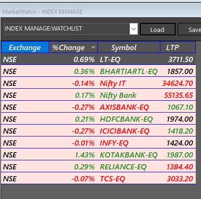
Task: Click the -0.07% change cell
Action: (x=73, y=178)
